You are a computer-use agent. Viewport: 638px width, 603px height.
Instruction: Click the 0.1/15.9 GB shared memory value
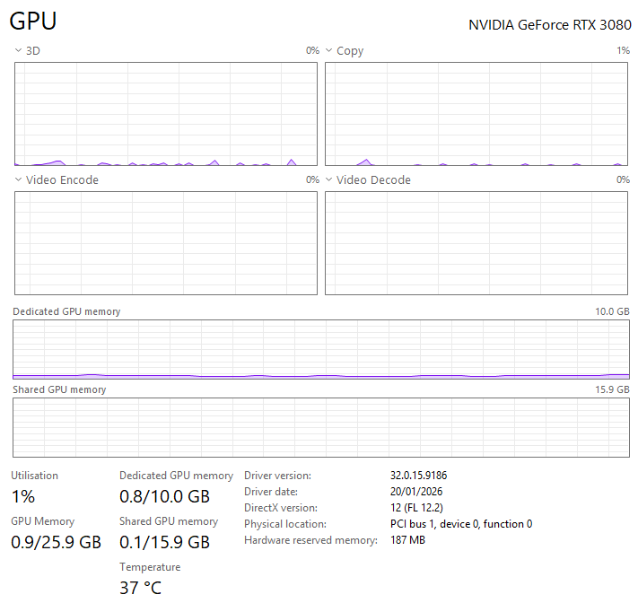[164, 542]
